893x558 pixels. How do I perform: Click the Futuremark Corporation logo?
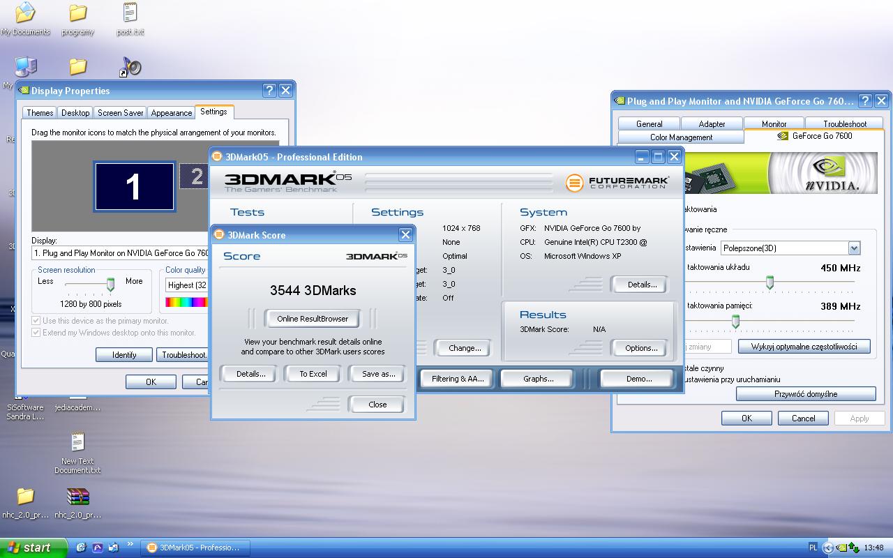[617, 183]
